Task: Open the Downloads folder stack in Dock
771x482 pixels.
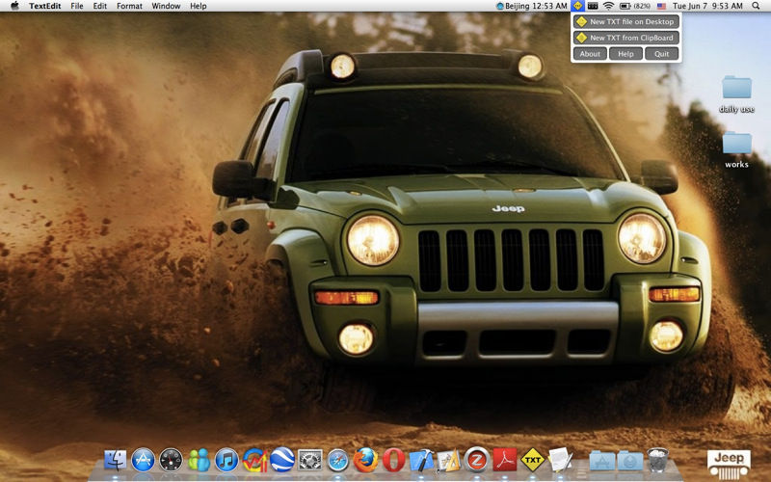Action: (630, 462)
